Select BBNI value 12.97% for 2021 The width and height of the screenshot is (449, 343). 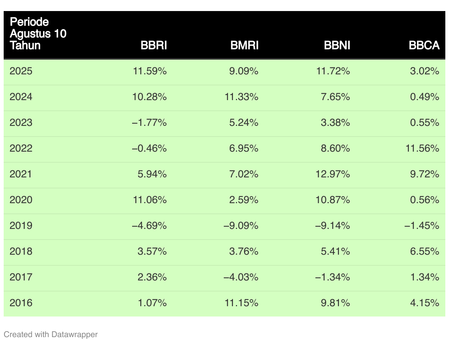click(333, 174)
